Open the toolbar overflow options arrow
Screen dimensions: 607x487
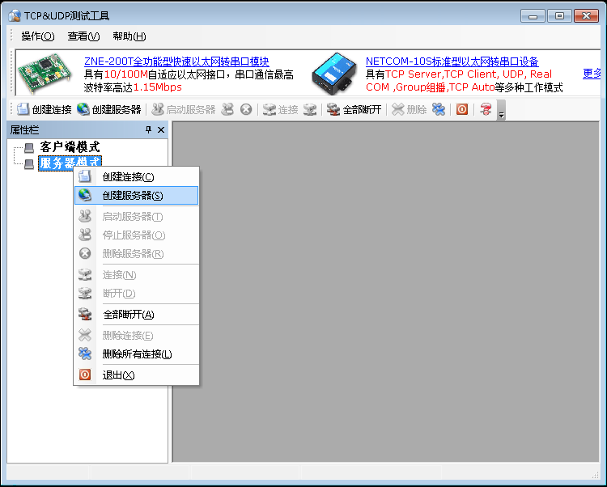pos(501,110)
